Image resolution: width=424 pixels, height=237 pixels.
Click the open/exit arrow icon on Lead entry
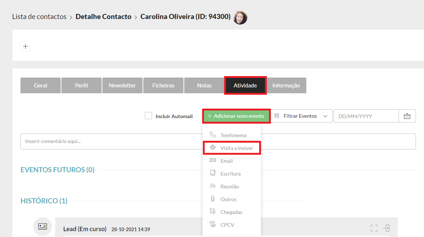[x=386, y=228]
